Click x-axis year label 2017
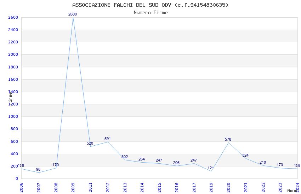 click(x=194, y=188)
